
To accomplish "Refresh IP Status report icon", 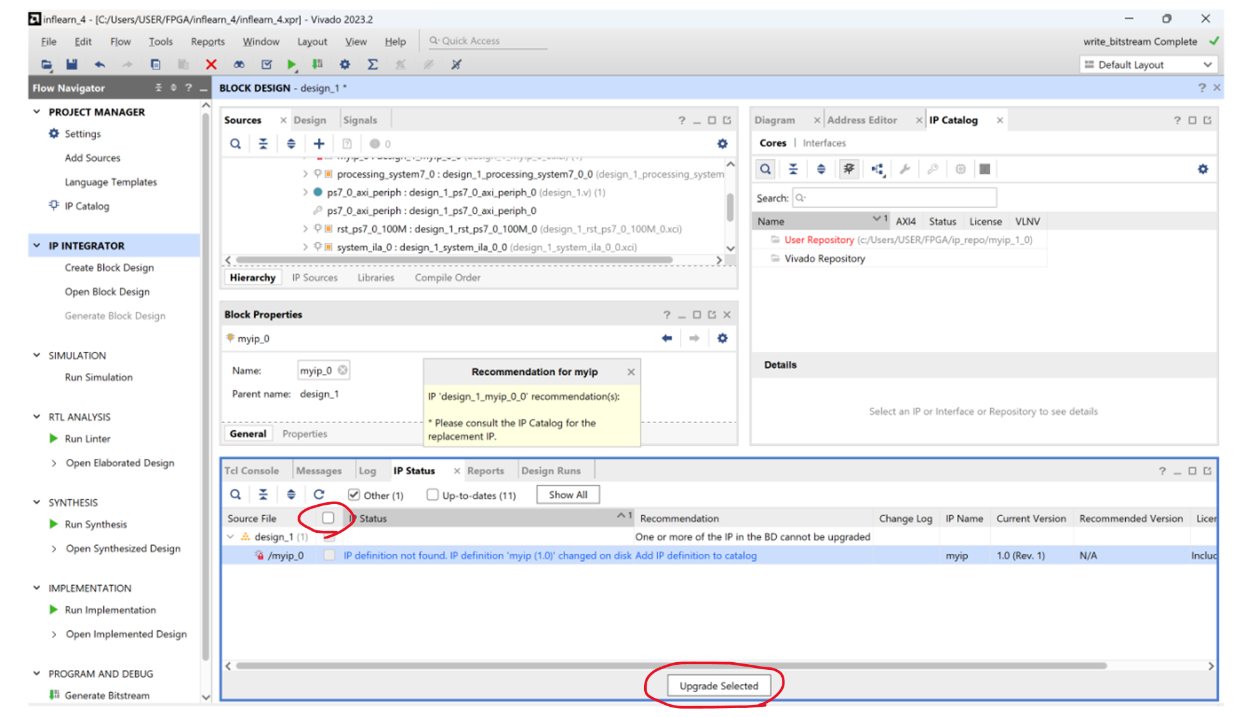I will tap(319, 495).
